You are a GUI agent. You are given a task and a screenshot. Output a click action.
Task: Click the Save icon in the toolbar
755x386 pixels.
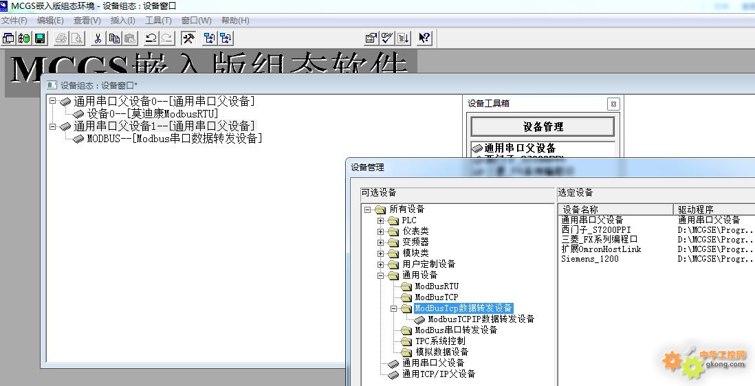pos(40,38)
